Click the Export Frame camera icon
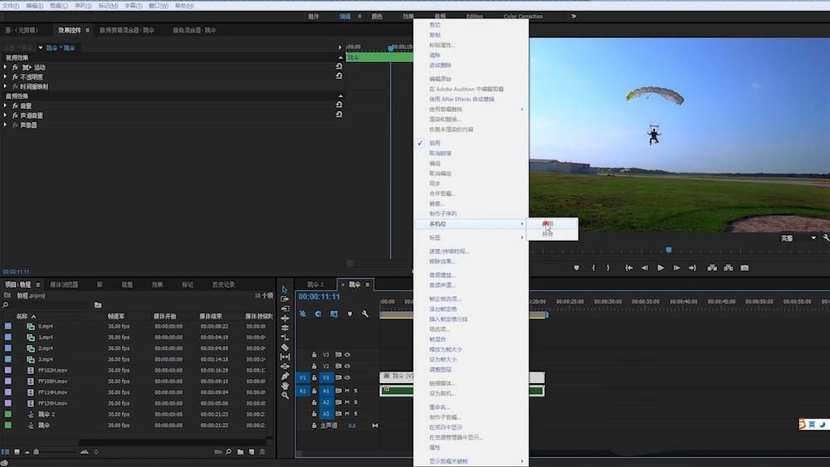Screen dimensions: 830x467 point(745,268)
